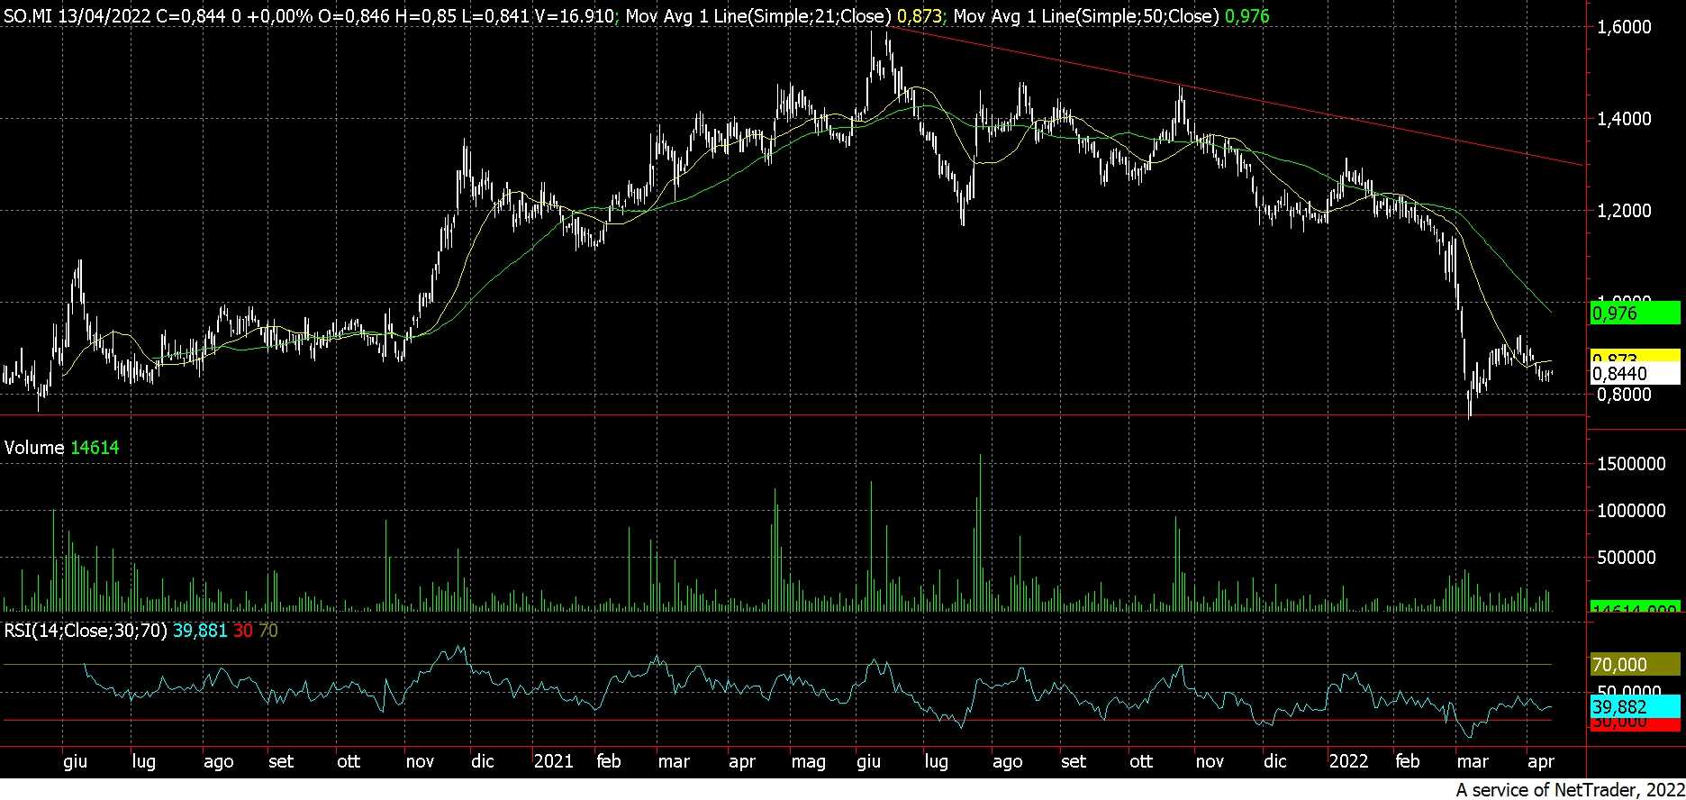
Task: Click the NetTrader service credit text
Action: click(1570, 790)
